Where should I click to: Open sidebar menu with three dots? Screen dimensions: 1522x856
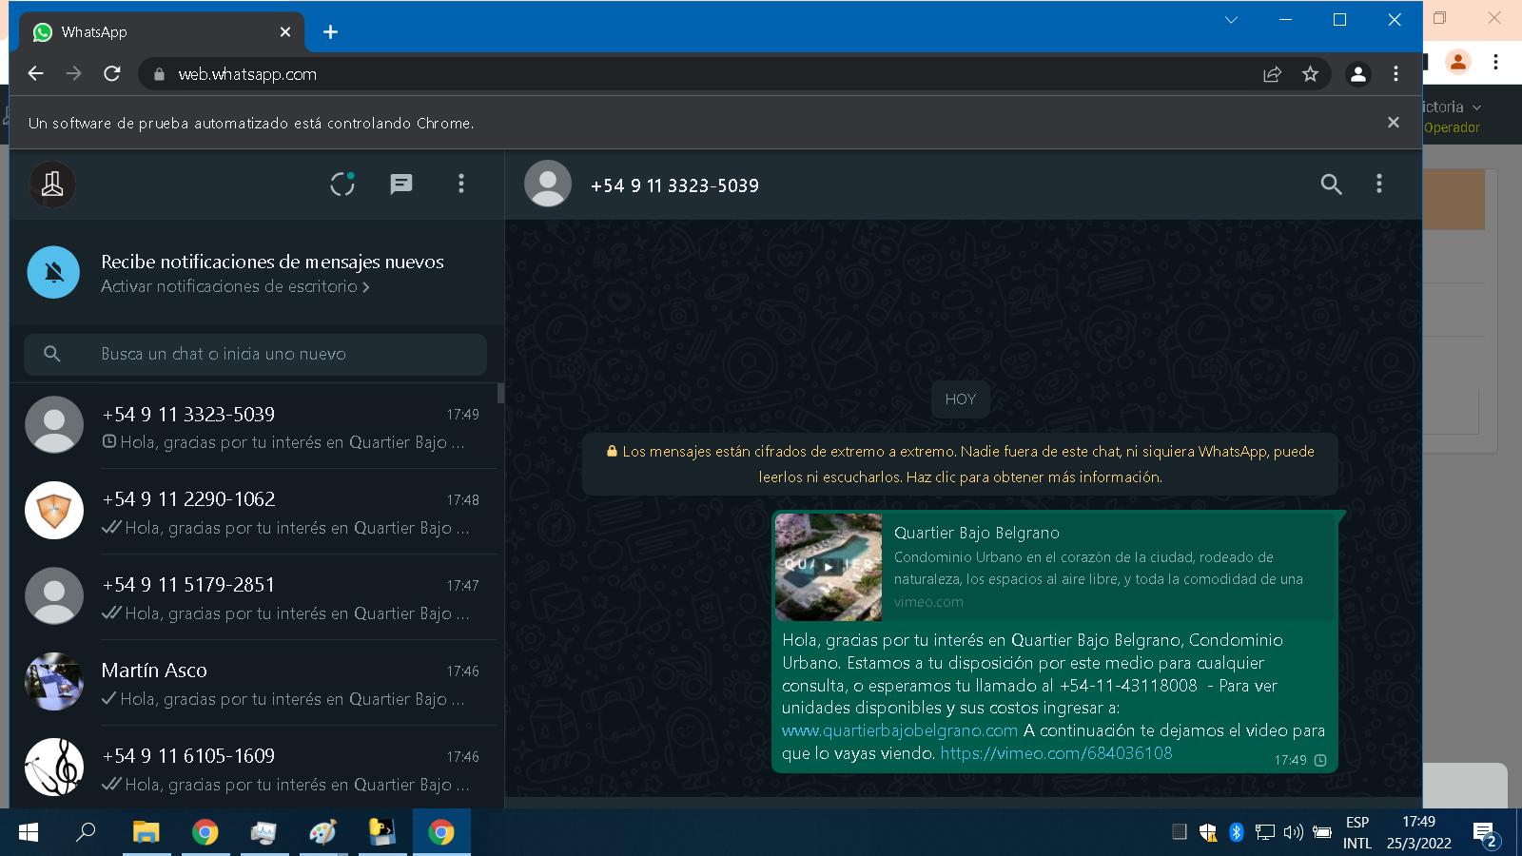[461, 184]
